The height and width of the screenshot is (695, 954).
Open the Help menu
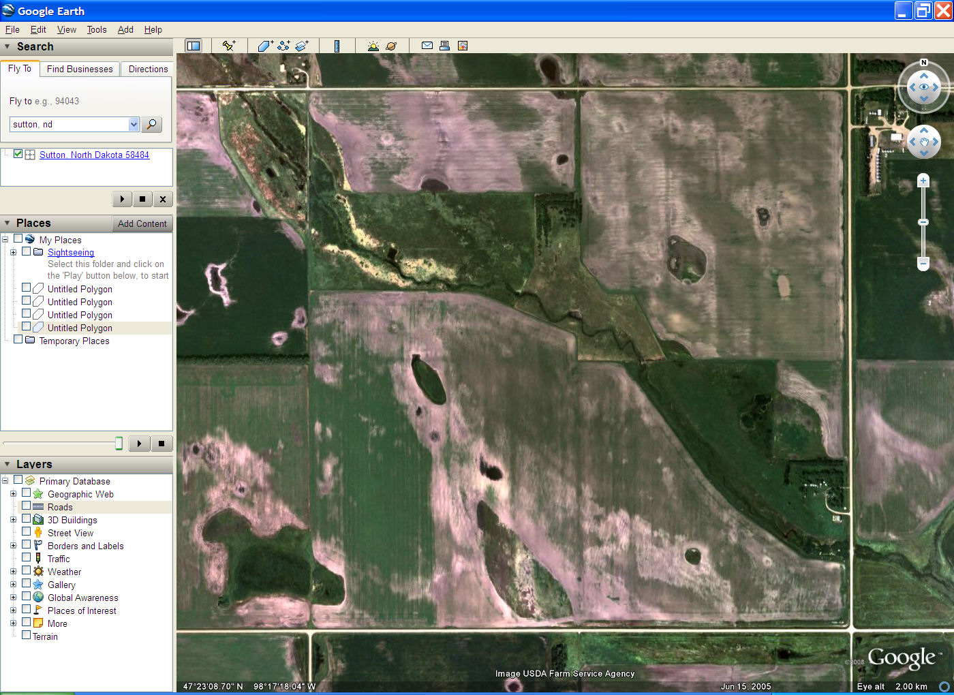(x=153, y=29)
